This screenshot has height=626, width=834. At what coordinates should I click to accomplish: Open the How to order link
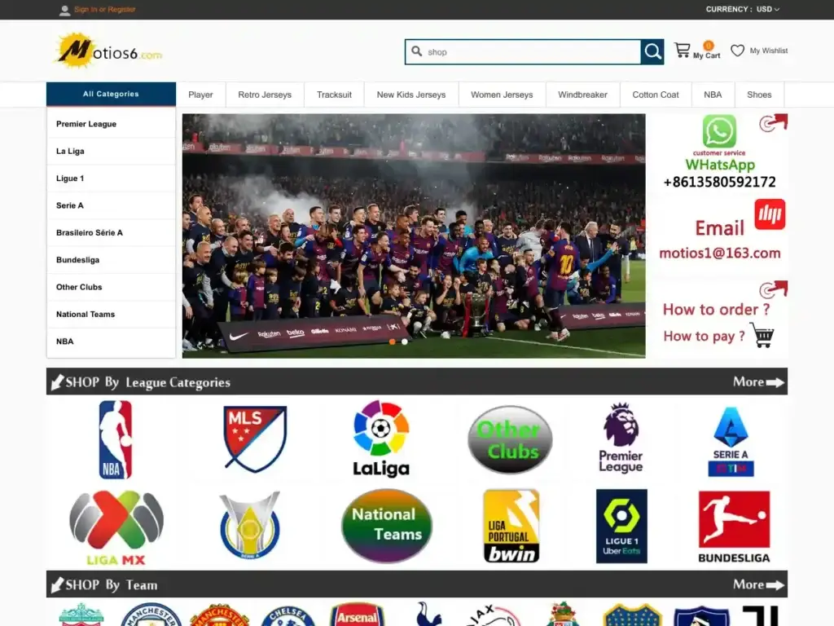716,310
